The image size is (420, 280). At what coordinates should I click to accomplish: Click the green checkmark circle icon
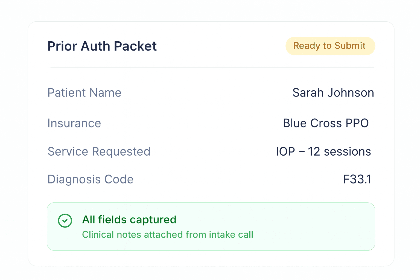pyautogui.click(x=65, y=221)
